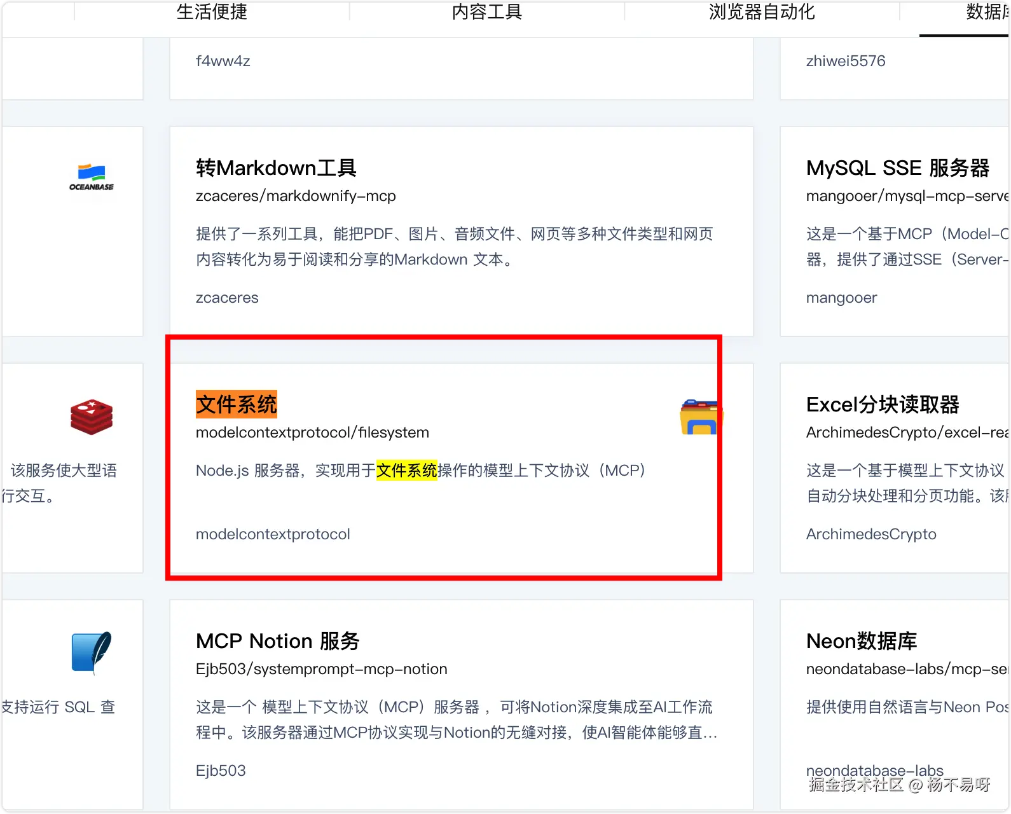
Task: Select the 数据库 tab
Action: click(x=987, y=11)
